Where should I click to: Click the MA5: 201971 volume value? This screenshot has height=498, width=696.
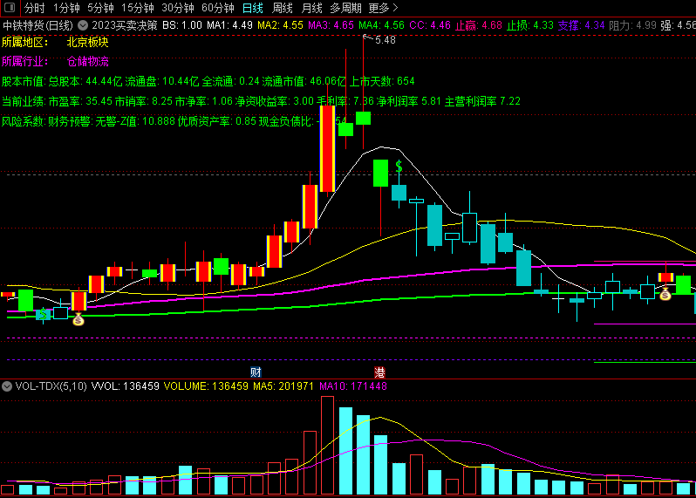coord(283,386)
